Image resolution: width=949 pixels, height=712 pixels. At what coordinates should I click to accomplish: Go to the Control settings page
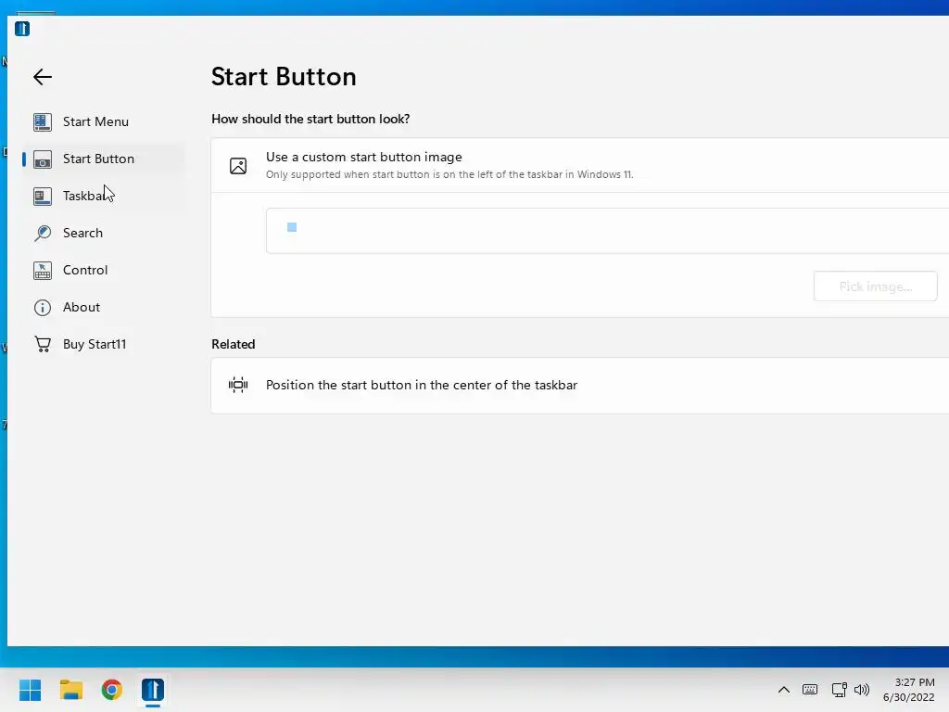(103, 270)
